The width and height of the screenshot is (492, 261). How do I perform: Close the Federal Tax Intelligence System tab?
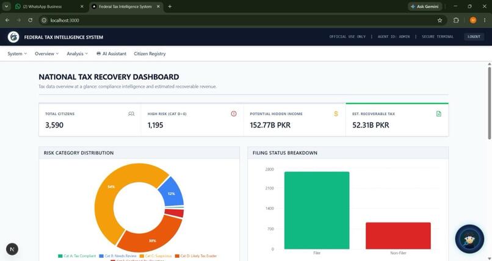click(158, 7)
